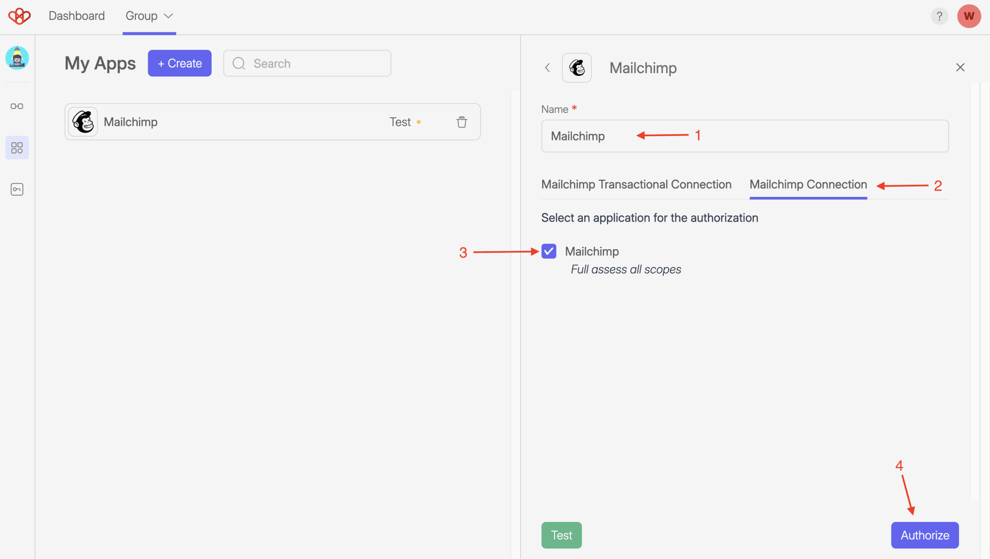Go to the Dashboard tab
The width and height of the screenshot is (990, 559).
tap(77, 16)
